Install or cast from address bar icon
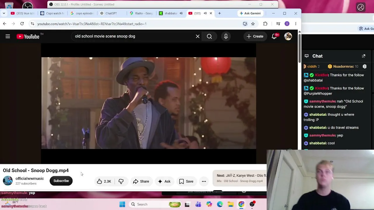This screenshot has width=374, height=210. pos(245,24)
